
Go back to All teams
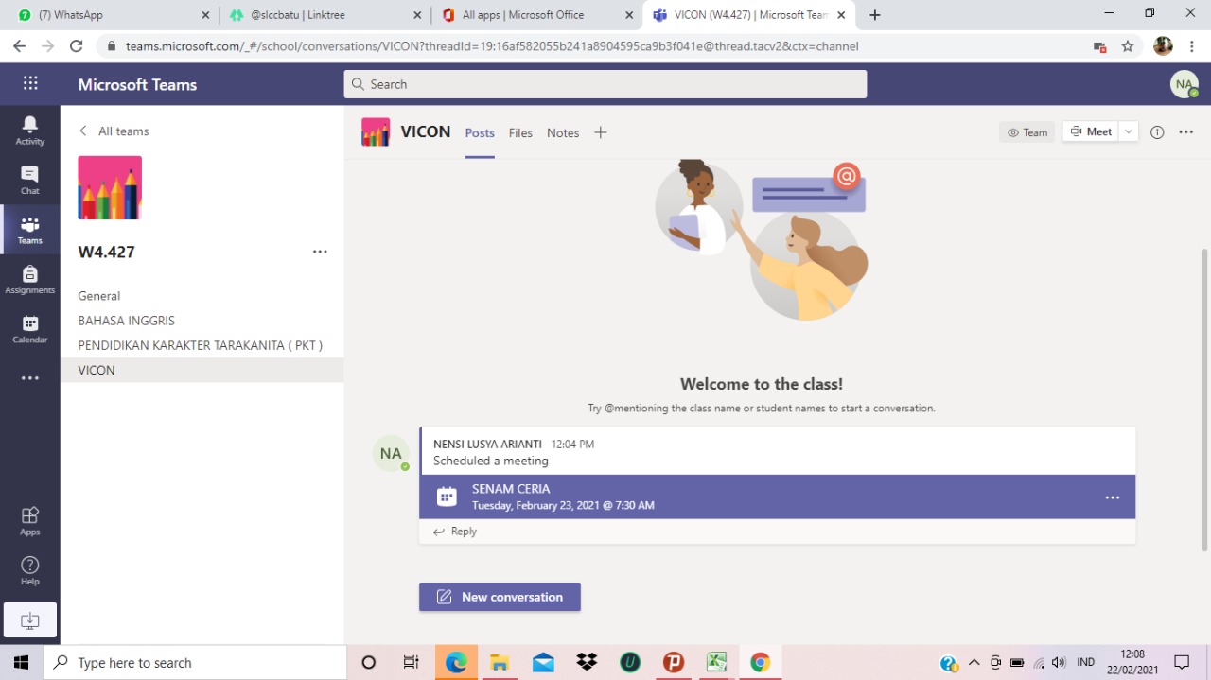tap(114, 131)
